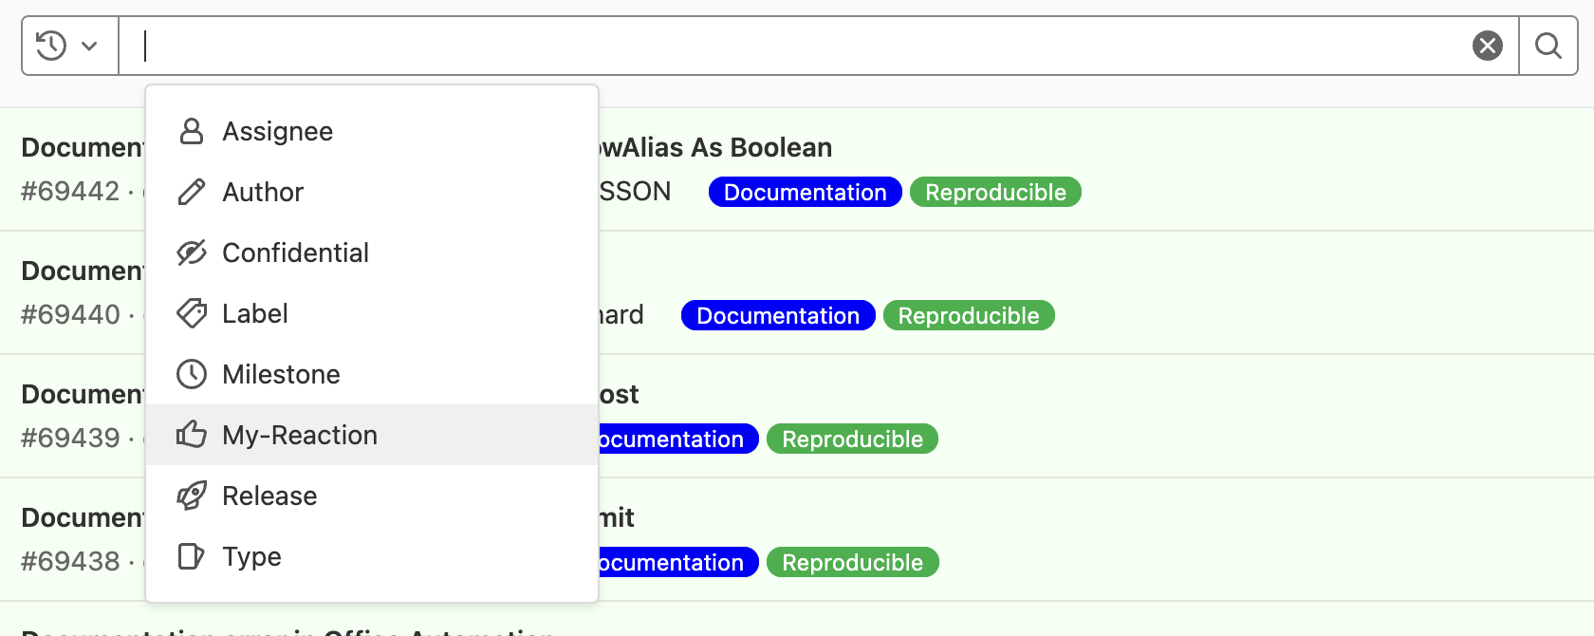This screenshot has height=636, width=1594.
Task: Click the search history clock icon
Action: pyautogui.click(x=49, y=45)
